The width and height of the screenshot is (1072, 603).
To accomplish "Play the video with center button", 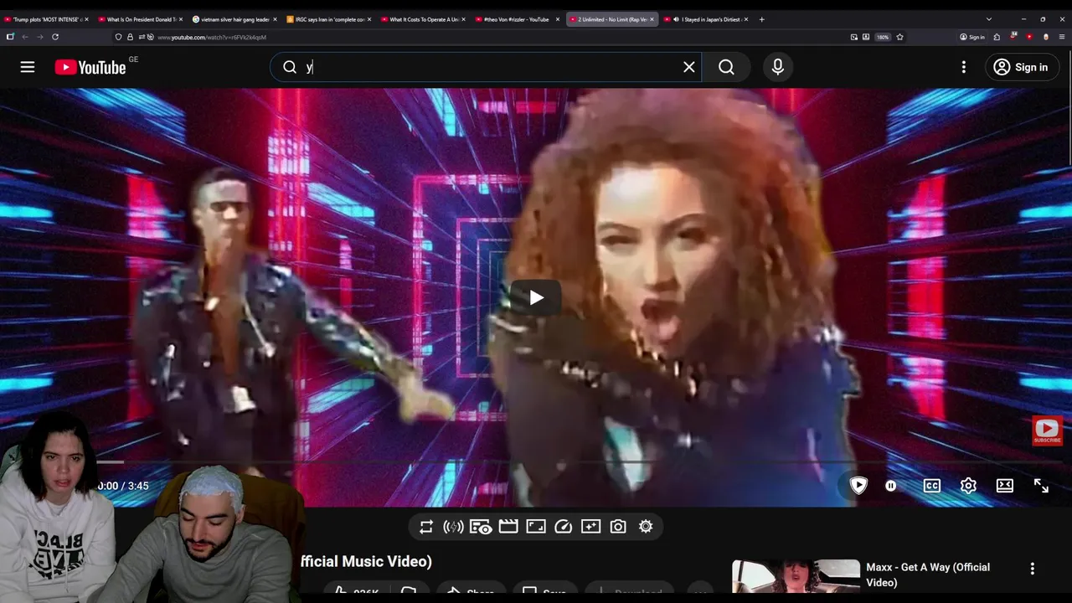I will [x=536, y=297].
